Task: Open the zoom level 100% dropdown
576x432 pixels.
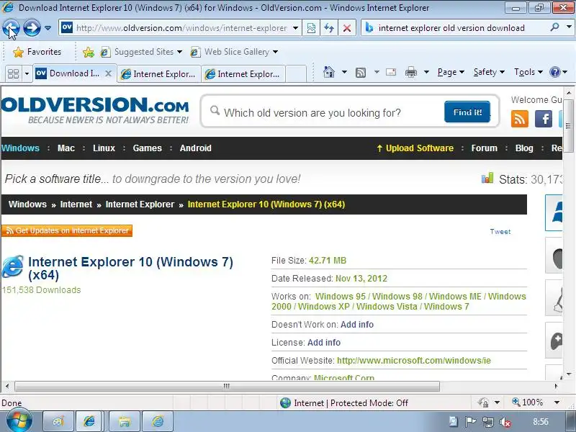Action: tap(557, 402)
